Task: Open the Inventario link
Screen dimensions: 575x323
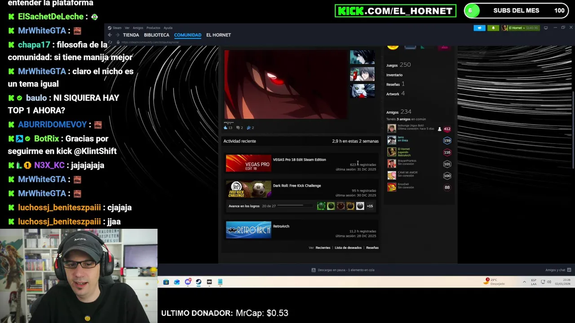Action: [394, 75]
